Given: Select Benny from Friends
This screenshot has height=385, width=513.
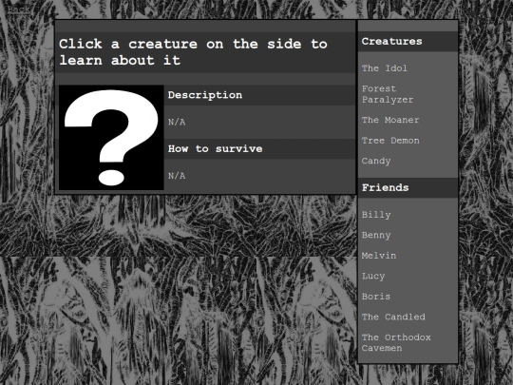Looking at the screenshot, I should 376,236.
